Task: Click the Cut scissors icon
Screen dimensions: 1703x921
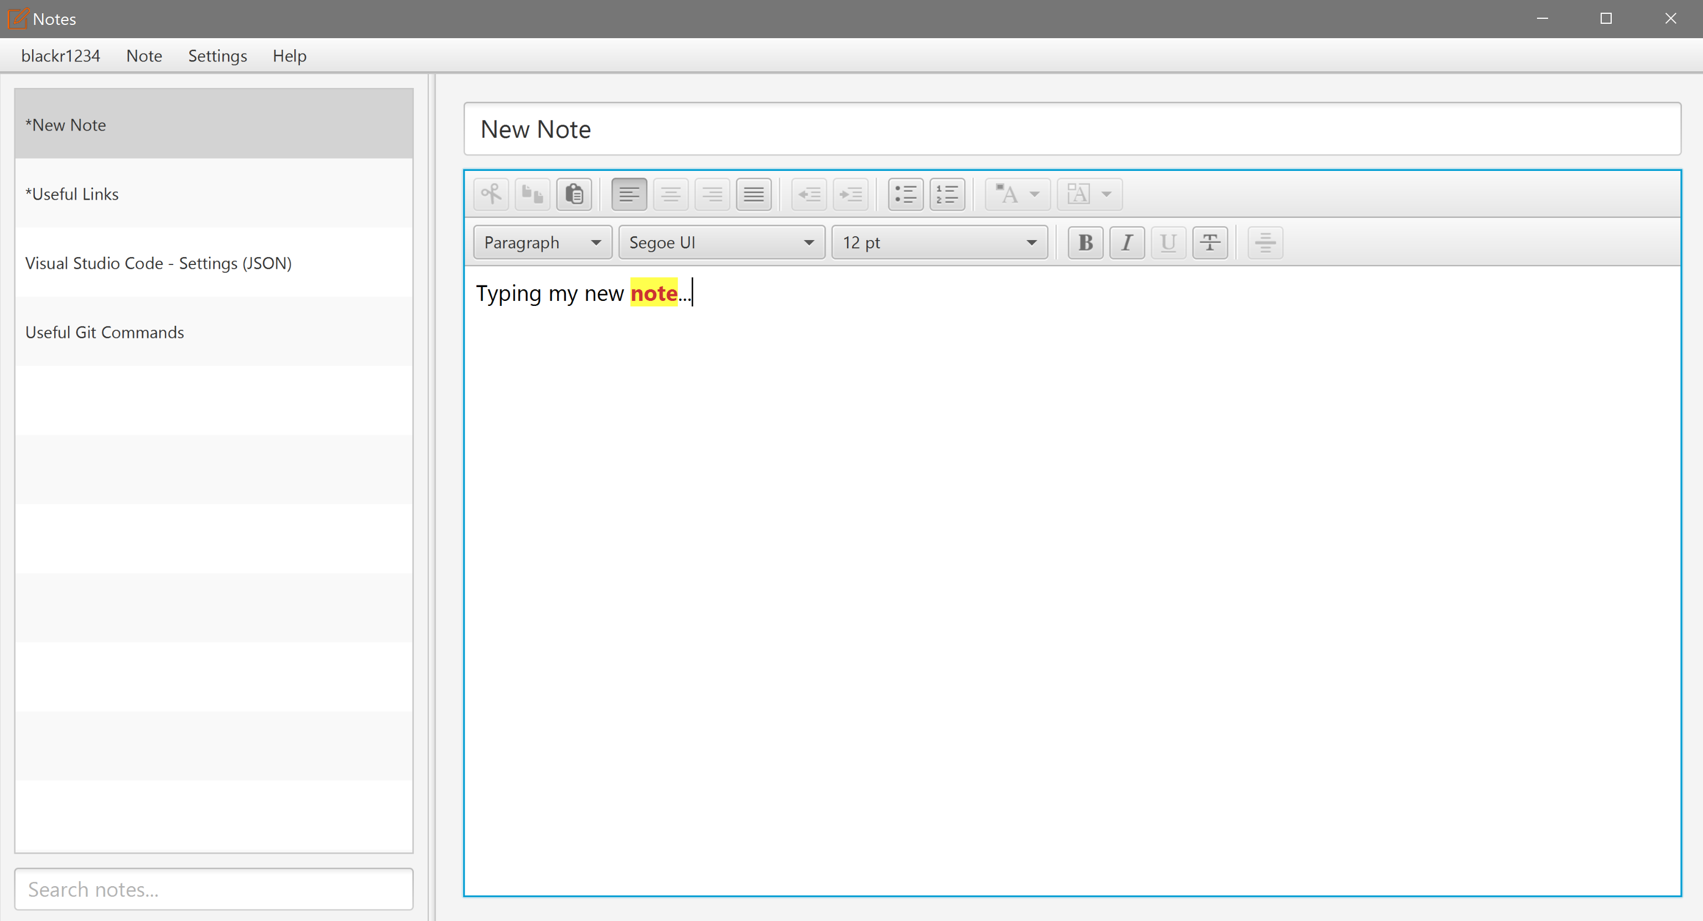Action: (491, 194)
